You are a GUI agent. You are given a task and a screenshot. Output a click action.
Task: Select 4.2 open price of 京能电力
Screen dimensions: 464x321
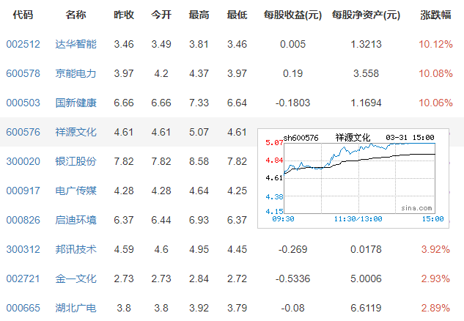click(161, 74)
